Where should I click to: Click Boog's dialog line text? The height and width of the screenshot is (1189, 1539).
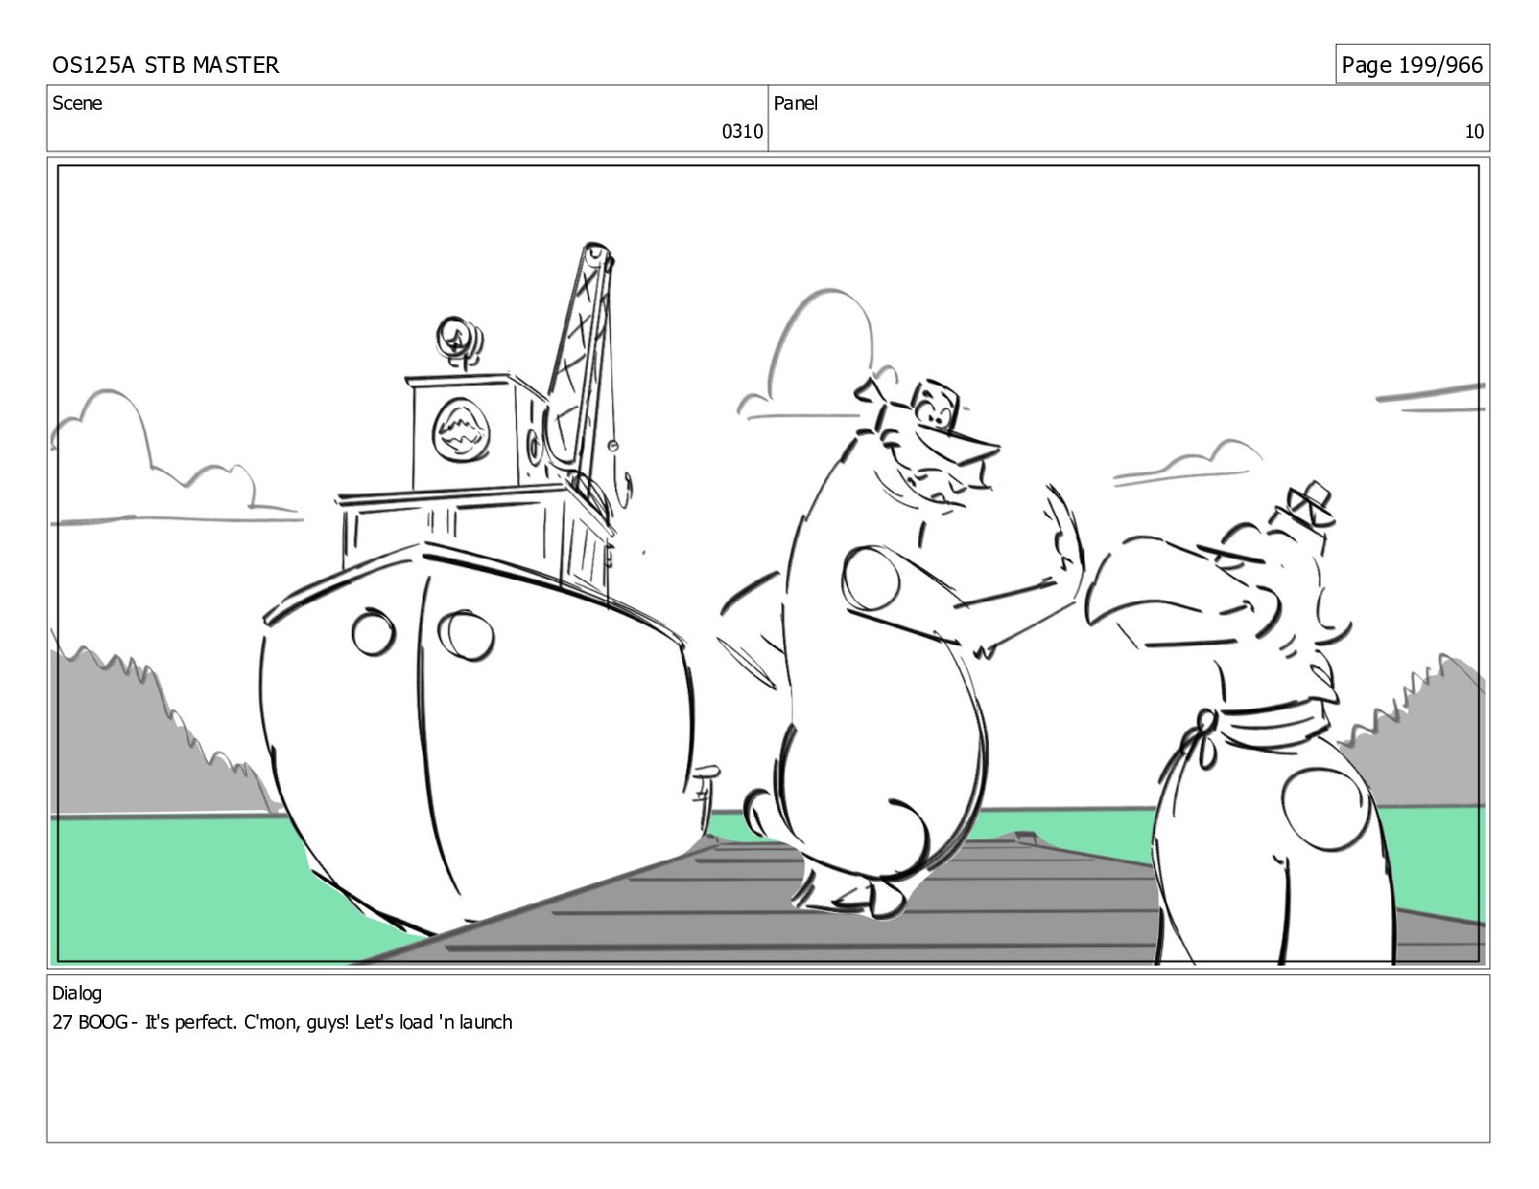click(x=282, y=1022)
